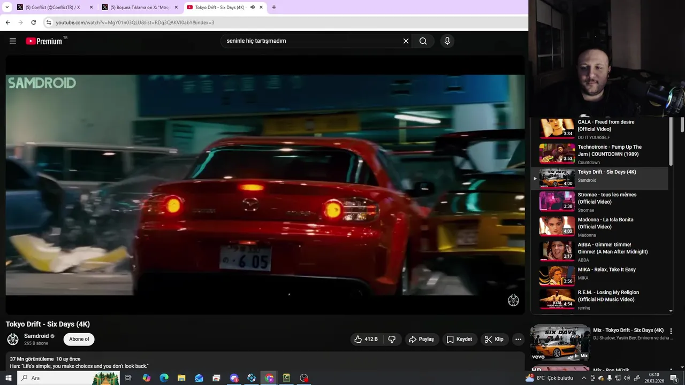Create a clip with Klip button
Screen dimensions: 685x385
(x=493, y=339)
